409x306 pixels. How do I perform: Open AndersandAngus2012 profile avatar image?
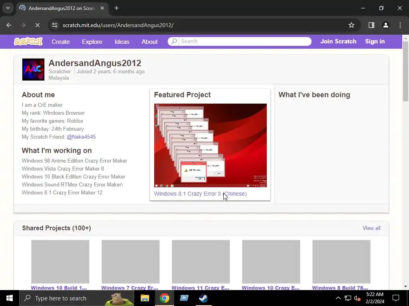click(x=33, y=69)
